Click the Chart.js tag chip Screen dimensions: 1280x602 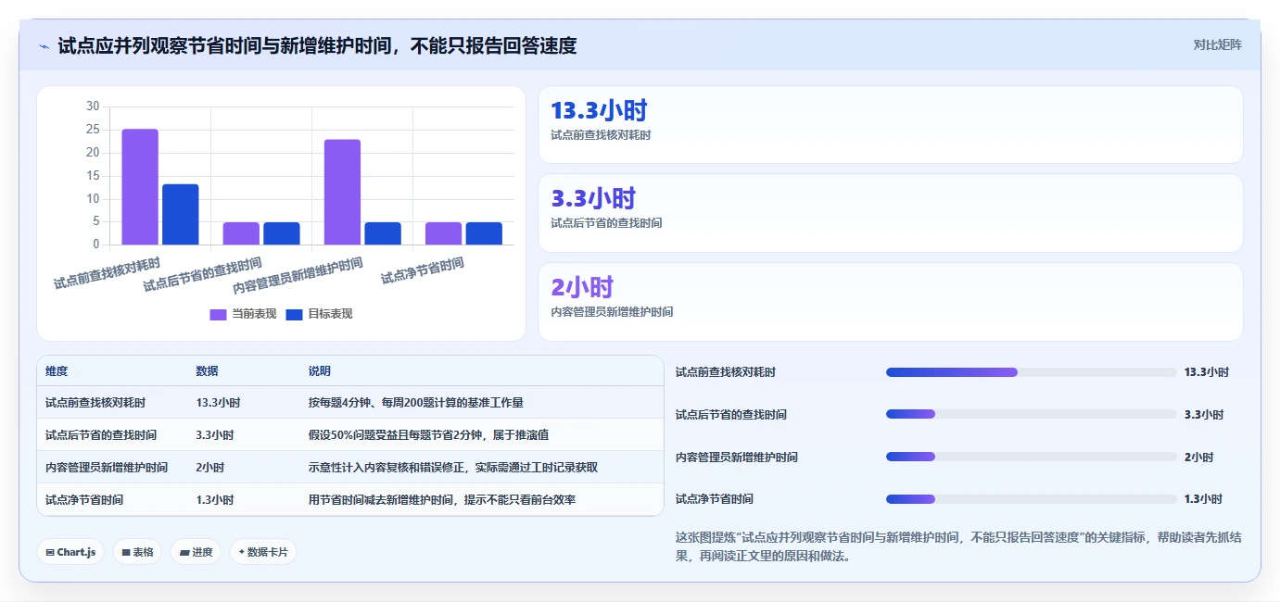[70, 552]
